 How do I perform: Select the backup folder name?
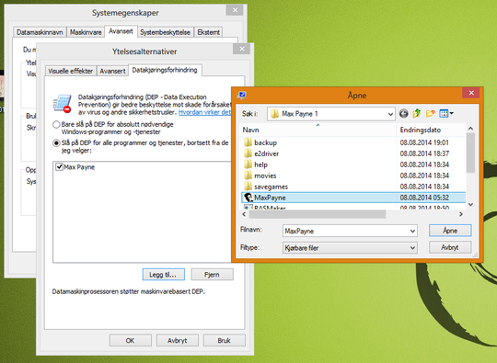pos(266,142)
